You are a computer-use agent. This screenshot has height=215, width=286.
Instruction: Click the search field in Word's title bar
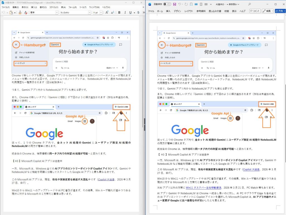(249, 4)
